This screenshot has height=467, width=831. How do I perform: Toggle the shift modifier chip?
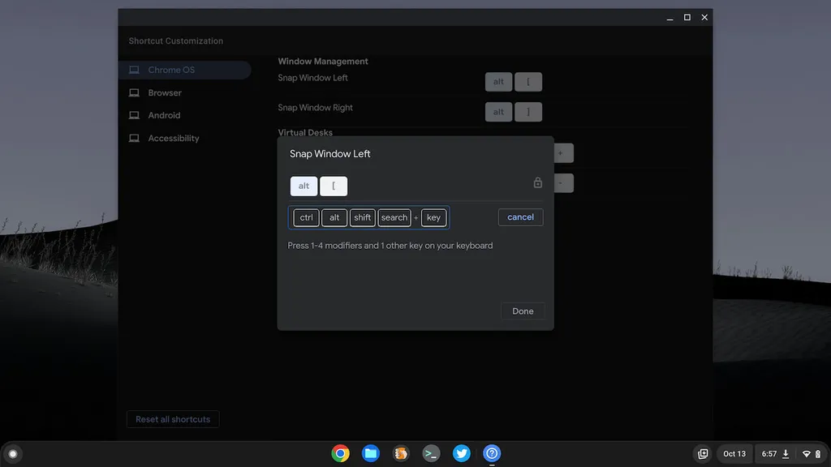click(x=362, y=217)
